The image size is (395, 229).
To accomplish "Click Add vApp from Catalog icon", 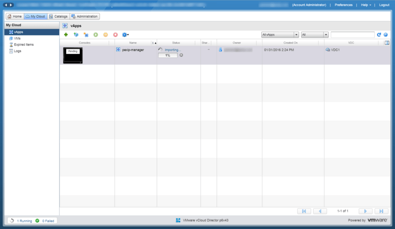I will point(76,35).
